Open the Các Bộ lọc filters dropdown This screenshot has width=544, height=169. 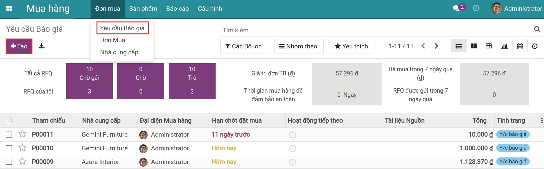pyautogui.click(x=244, y=46)
